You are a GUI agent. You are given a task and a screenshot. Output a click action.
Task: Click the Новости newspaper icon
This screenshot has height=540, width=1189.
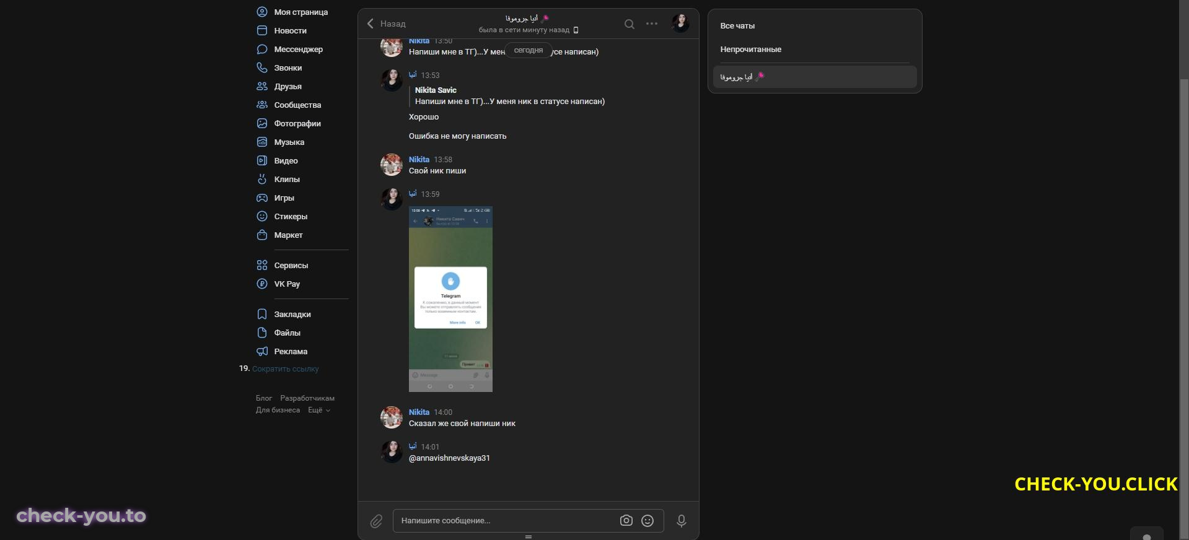pyautogui.click(x=262, y=30)
